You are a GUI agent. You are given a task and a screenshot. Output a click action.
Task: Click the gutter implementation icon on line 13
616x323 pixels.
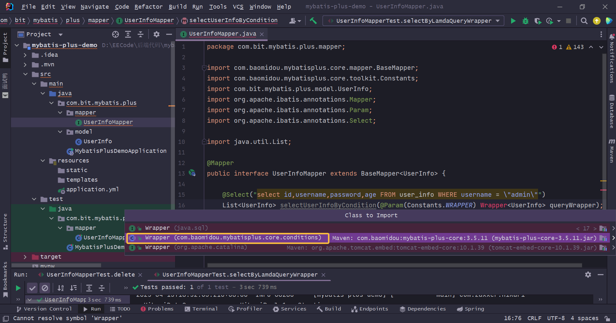[192, 173]
